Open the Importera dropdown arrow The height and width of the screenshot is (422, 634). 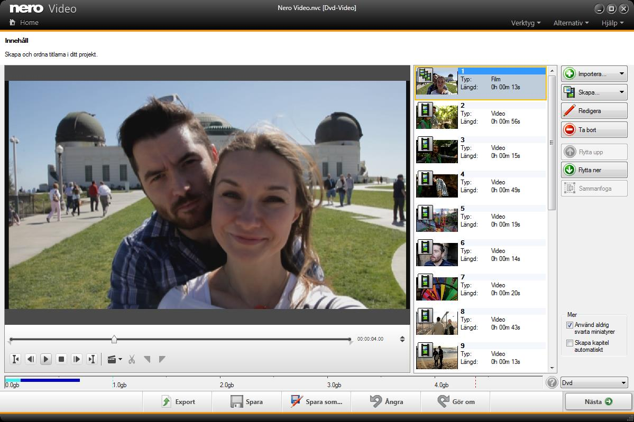[x=621, y=74]
